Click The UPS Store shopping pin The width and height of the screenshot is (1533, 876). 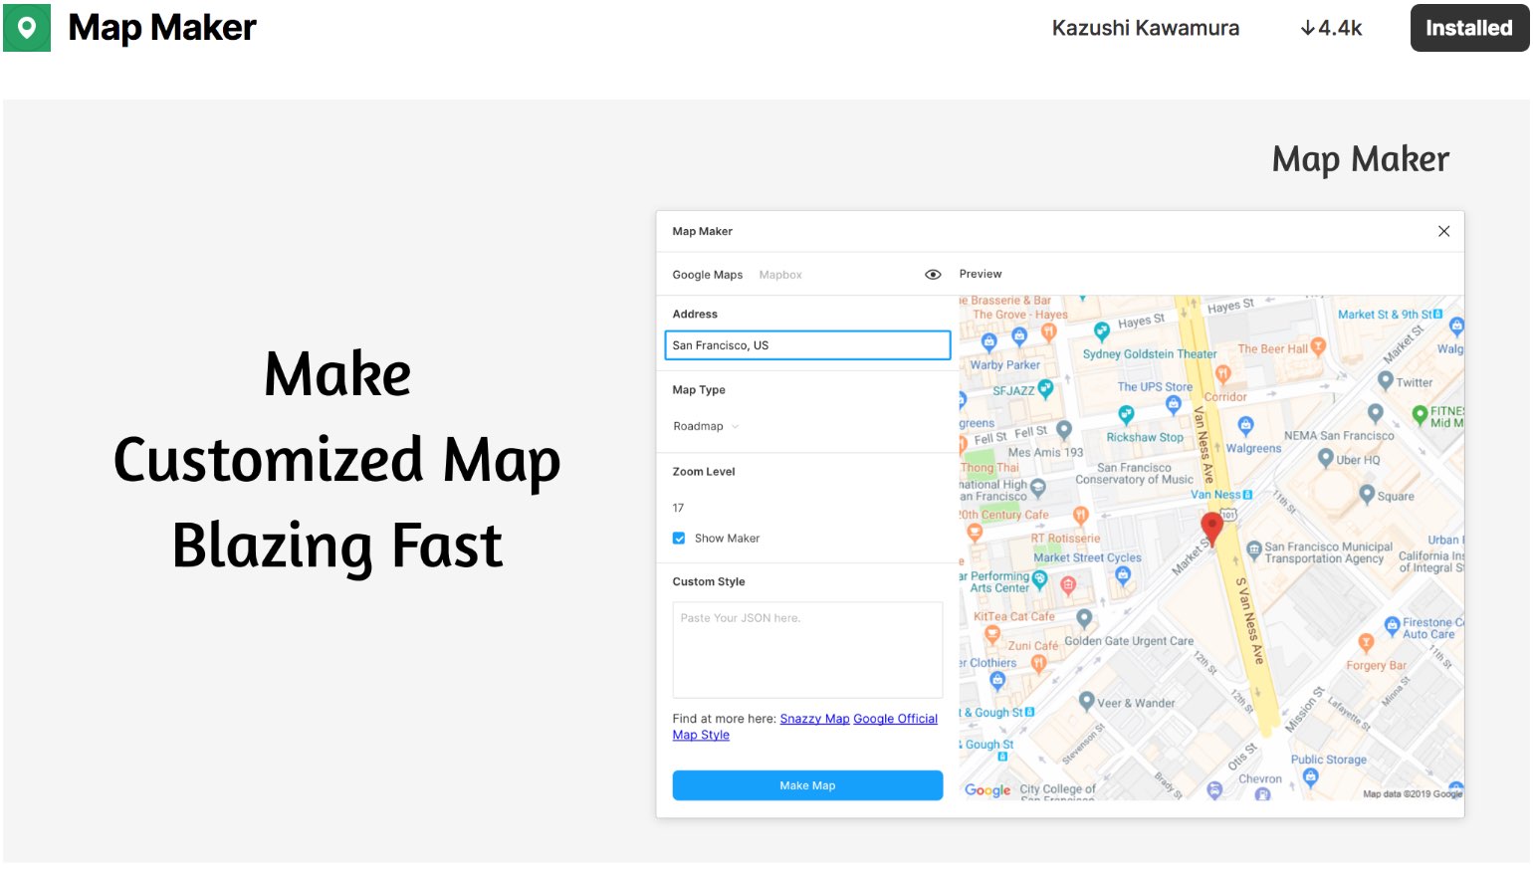[x=1174, y=404]
